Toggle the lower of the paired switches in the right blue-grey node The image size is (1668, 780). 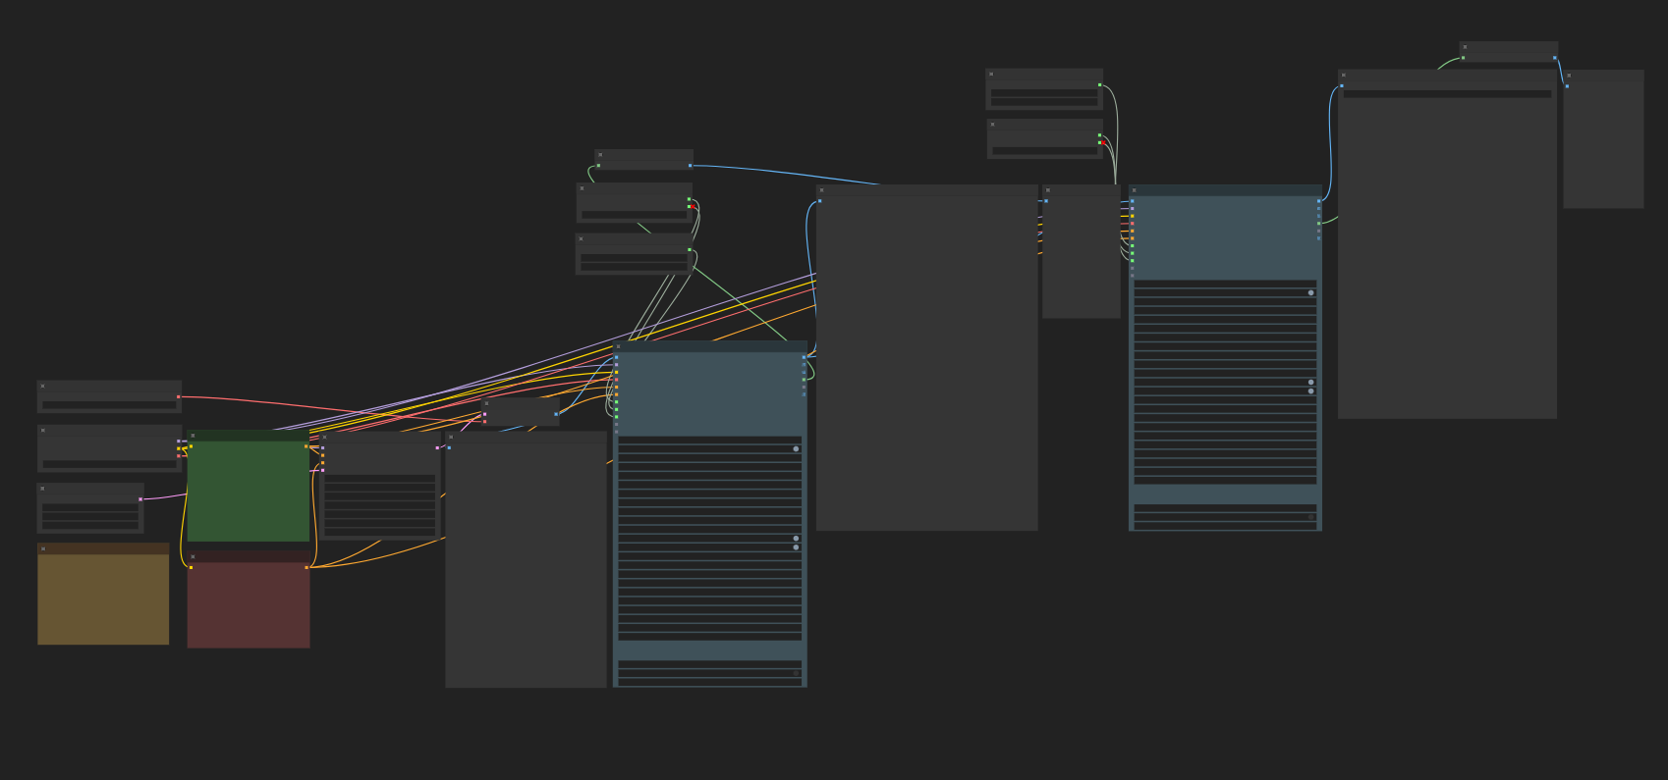point(1310,391)
